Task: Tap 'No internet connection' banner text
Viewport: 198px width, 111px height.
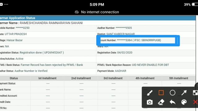Action: pos(100,12)
